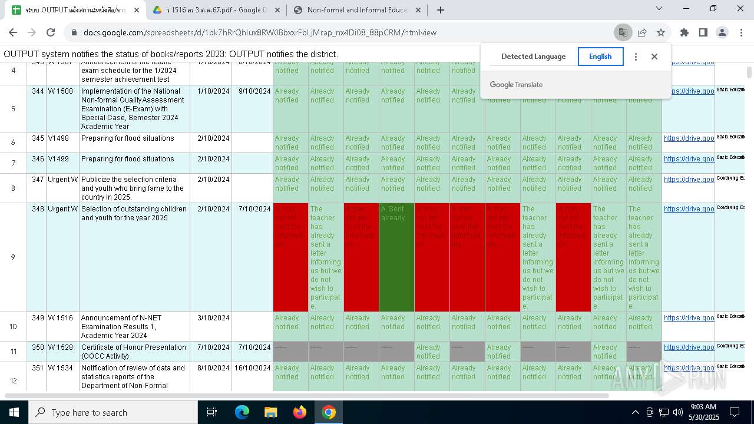The height and width of the screenshot is (424, 754).
Task: Click the date cell '9/10/2024'
Action: click(252, 109)
